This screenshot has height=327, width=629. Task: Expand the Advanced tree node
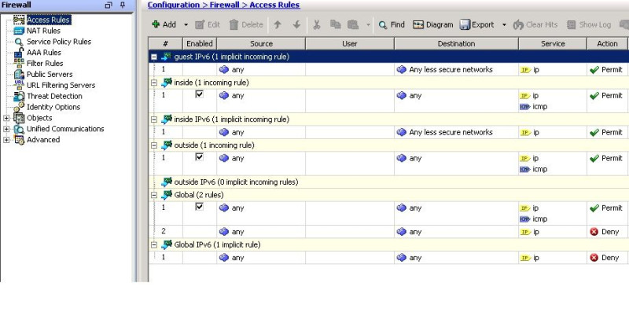[6, 140]
